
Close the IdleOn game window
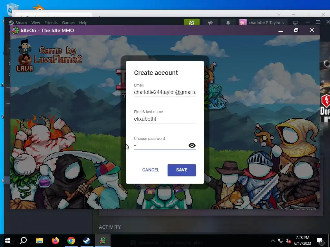(x=312, y=30)
